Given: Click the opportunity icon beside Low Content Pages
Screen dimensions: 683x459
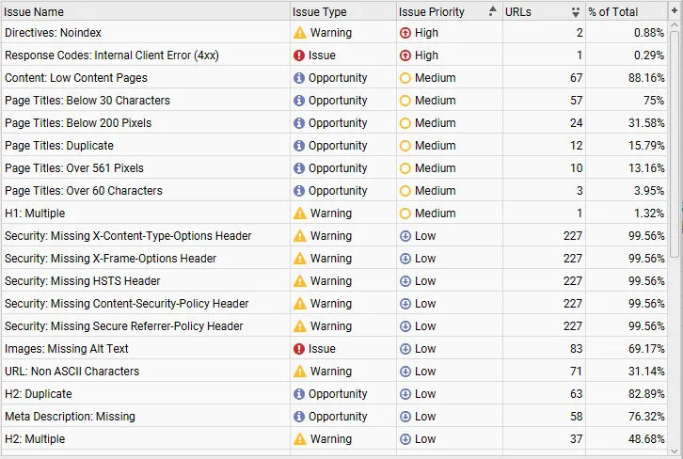Looking at the screenshot, I should click(300, 78).
